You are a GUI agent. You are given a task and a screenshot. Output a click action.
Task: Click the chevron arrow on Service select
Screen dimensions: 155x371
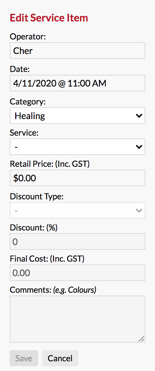click(x=139, y=147)
